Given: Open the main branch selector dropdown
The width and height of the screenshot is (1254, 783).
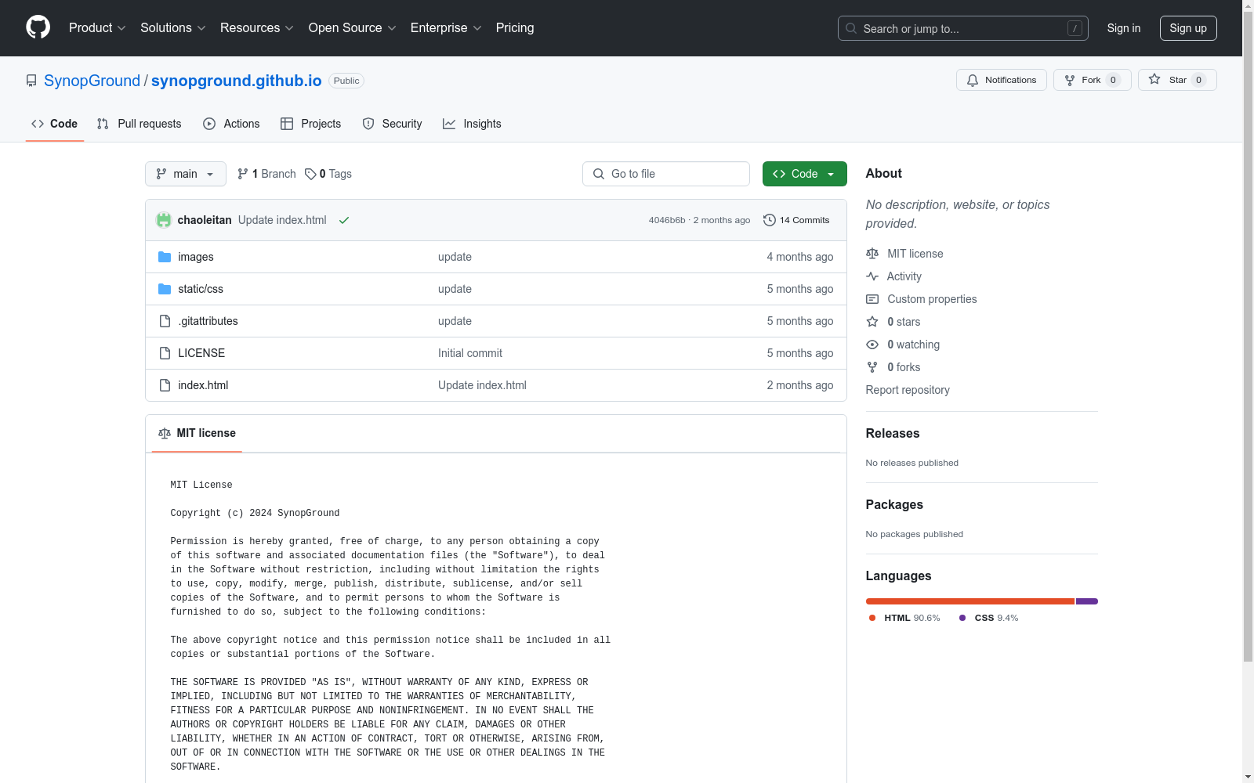Looking at the screenshot, I should pos(186,174).
